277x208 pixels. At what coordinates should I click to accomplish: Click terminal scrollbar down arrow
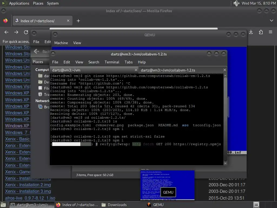[x=225, y=163]
